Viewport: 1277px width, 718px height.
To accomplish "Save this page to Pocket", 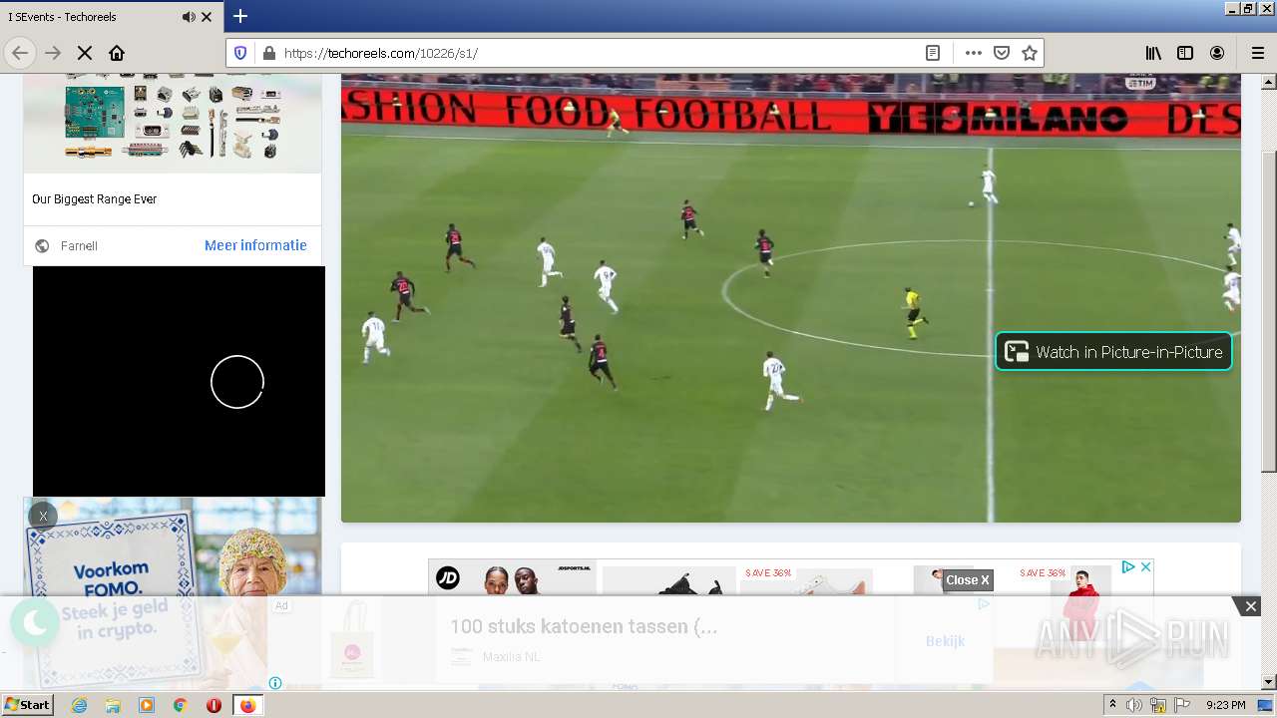I will click(1002, 53).
